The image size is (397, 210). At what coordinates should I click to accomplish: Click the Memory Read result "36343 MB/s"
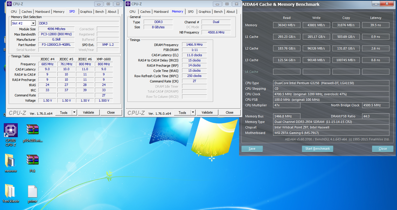click(x=286, y=25)
